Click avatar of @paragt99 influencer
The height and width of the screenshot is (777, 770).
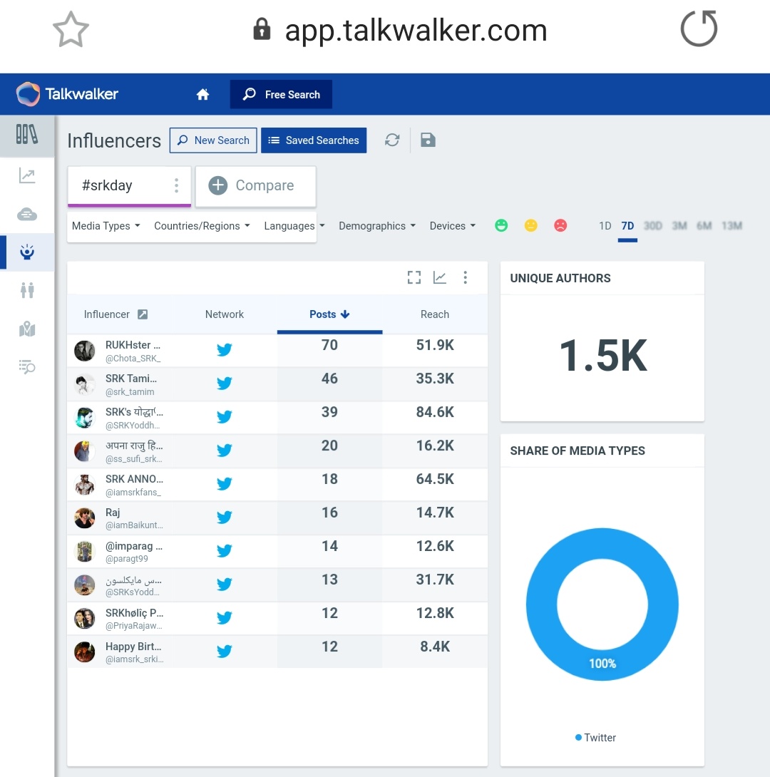click(85, 552)
